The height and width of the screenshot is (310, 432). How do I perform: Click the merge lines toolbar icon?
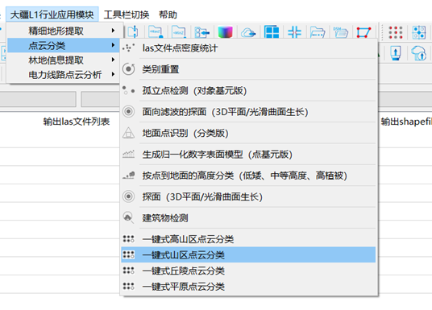[x=294, y=32]
